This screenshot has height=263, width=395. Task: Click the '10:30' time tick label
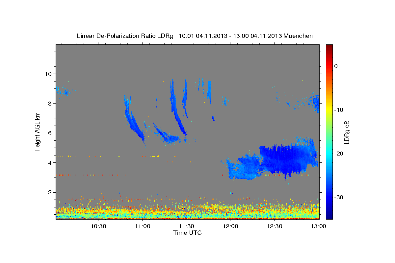(x=98, y=226)
